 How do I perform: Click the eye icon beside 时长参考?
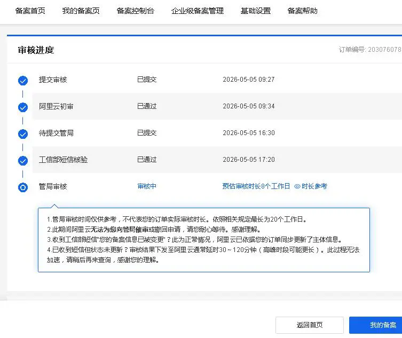[297, 186]
